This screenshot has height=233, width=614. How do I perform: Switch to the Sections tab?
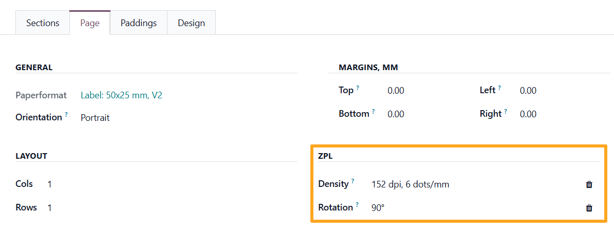pos(43,23)
